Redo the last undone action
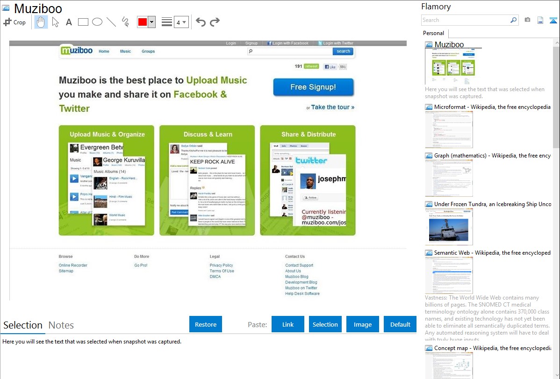The height and width of the screenshot is (379, 560). tap(215, 22)
